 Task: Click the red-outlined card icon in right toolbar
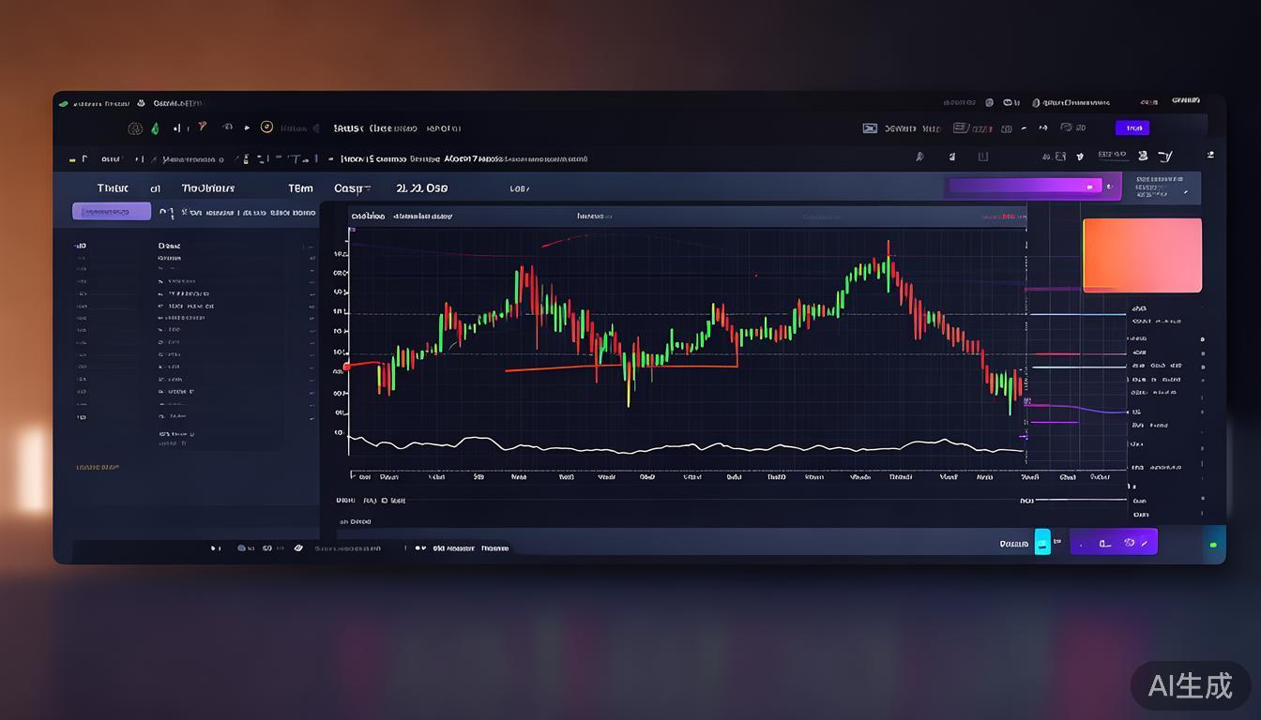click(961, 128)
